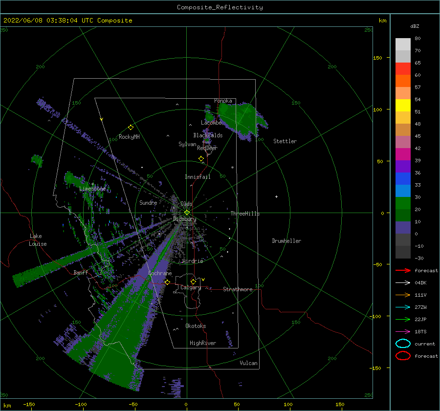Click the light gray 80 dBZ swatch
Viewport: 440px width, 411px height.
point(403,44)
